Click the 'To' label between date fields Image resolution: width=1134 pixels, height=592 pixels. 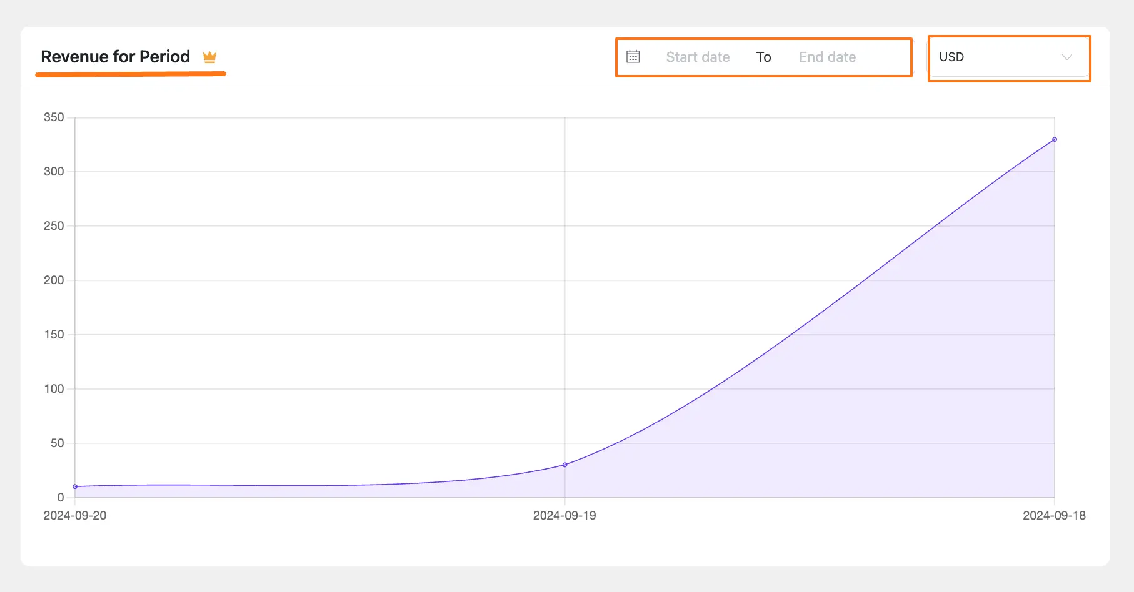coord(763,57)
